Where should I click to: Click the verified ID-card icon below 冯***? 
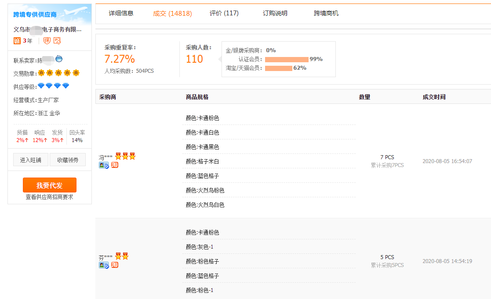pyautogui.click(x=105, y=165)
